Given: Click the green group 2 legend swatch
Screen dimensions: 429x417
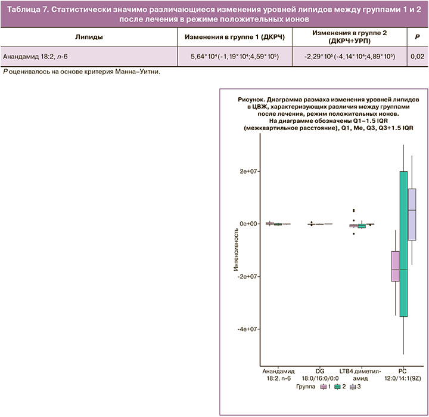Looking at the screenshot, I should [337, 387].
